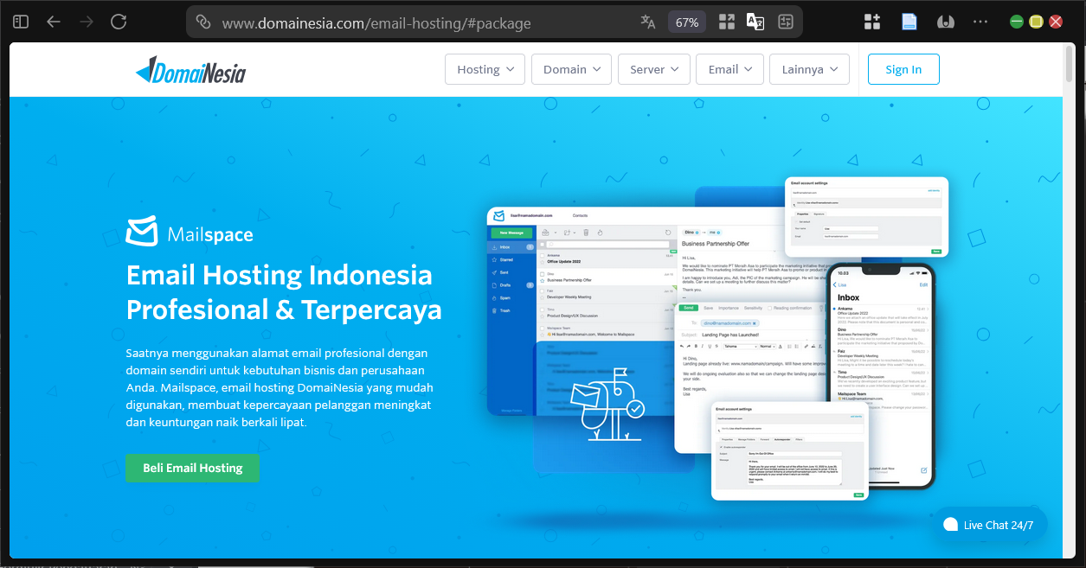Click the 'Saatnya menggunakan alamat email' paragraph

point(280,388)
